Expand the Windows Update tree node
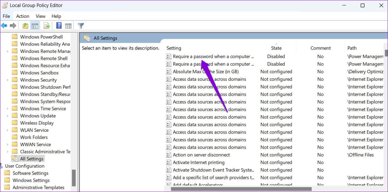 (7, 116)
